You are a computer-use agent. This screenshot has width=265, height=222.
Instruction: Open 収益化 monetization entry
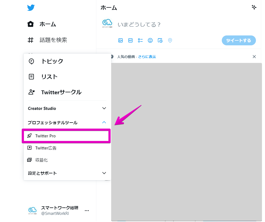tap(67, 160)
